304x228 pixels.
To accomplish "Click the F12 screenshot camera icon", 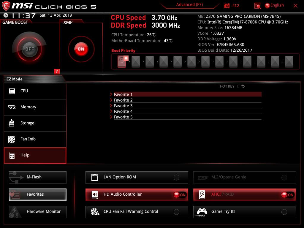I will click(x=227, y=6).
